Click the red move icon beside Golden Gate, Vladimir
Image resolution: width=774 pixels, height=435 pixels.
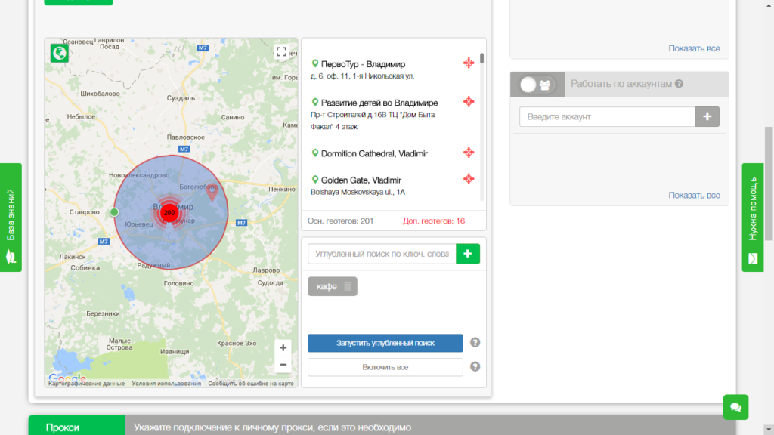[469, 178]
